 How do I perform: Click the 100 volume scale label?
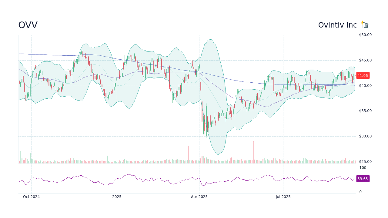361,168
